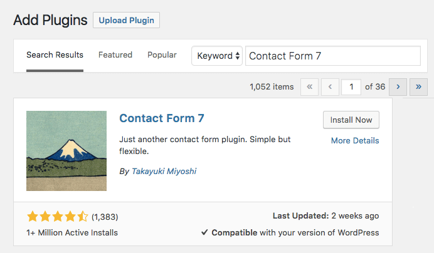This screenshot has height=253, width=434.
Task: Go to the next results page
Action: 398,87
